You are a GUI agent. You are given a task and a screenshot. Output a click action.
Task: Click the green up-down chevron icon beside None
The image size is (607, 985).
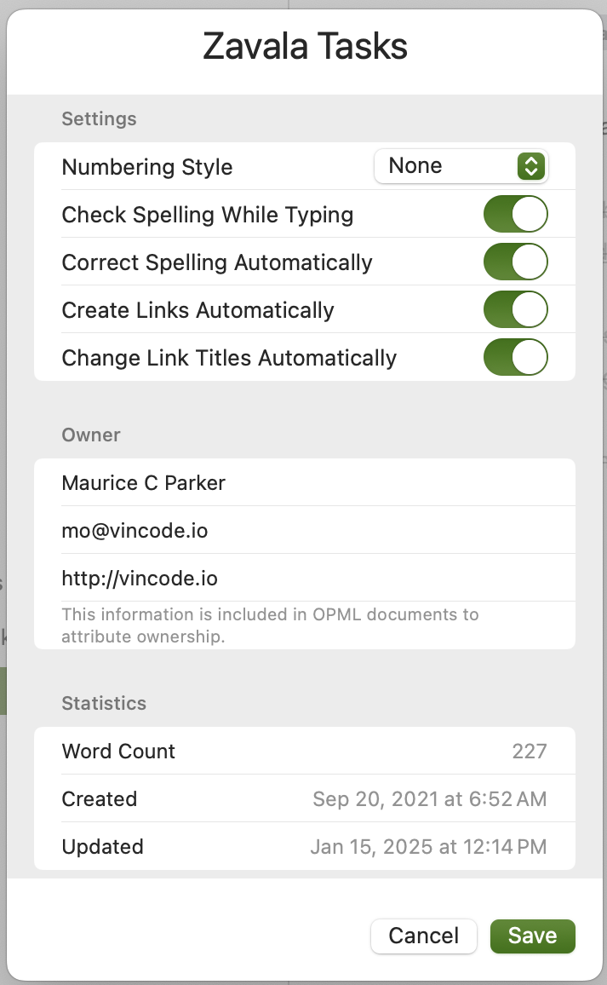point(531,166)
